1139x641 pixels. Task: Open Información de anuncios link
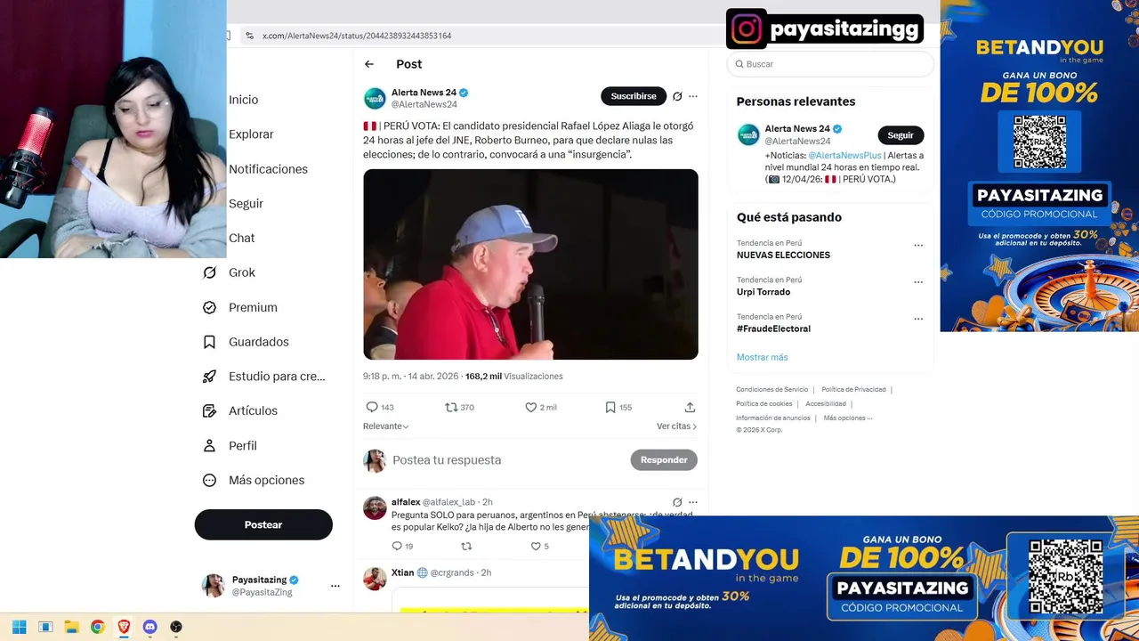[773, 418]
